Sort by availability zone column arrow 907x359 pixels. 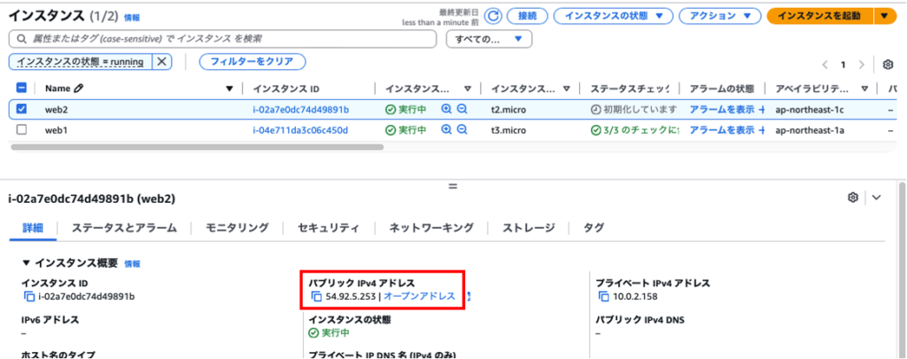tap(864, 89)
